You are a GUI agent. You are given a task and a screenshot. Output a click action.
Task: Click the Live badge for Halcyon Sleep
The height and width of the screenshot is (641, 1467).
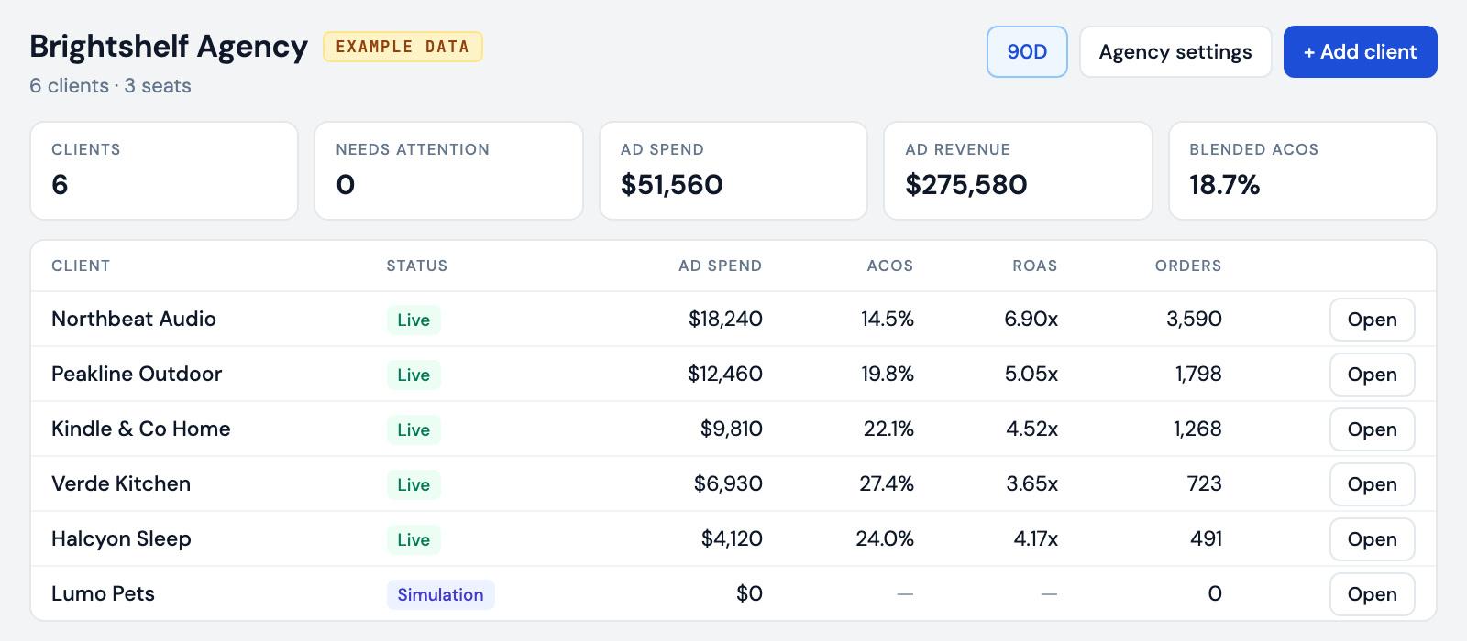click(414, 539)
